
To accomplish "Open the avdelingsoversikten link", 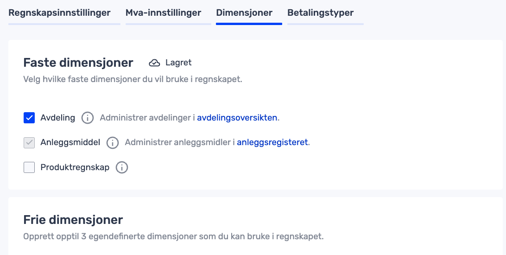I will click(237, 118).
